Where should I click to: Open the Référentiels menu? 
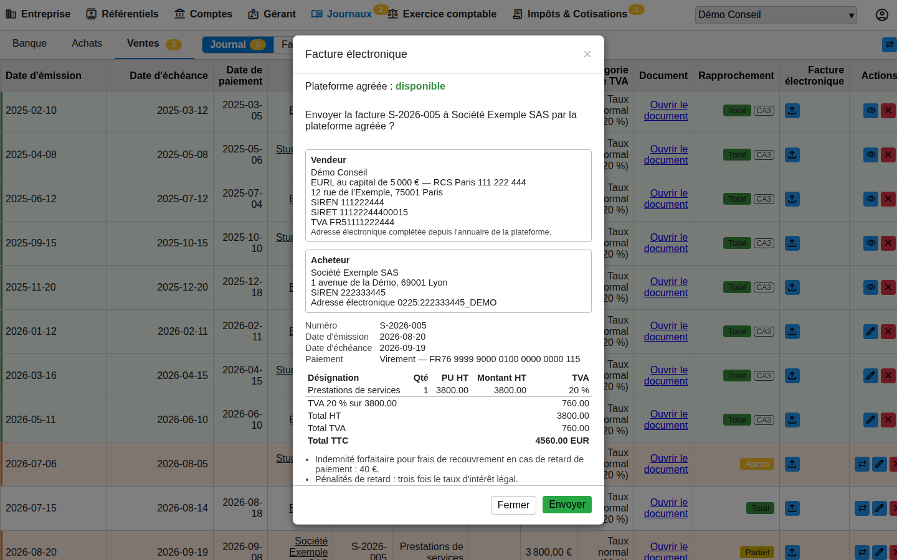tap(122, 14)
